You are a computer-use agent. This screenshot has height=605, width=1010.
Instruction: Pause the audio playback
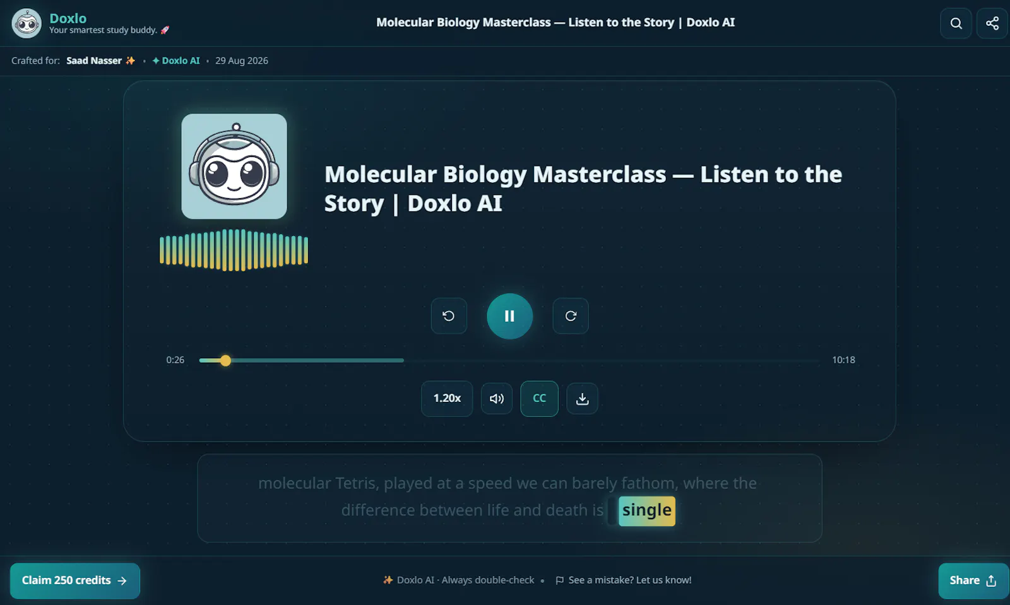pos(509,316)
